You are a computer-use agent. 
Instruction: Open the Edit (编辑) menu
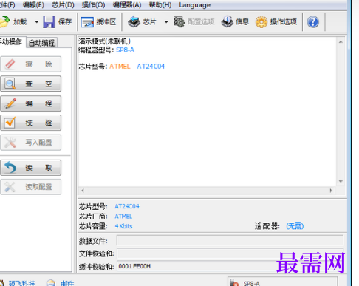click(33, 5)
